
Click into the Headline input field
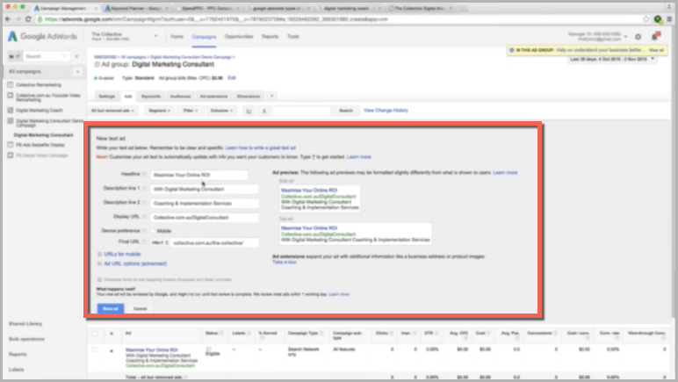point(199,175)
